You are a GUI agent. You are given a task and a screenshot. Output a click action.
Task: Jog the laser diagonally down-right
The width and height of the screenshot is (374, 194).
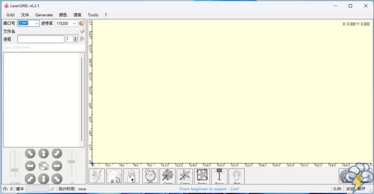tap(57, 179)
